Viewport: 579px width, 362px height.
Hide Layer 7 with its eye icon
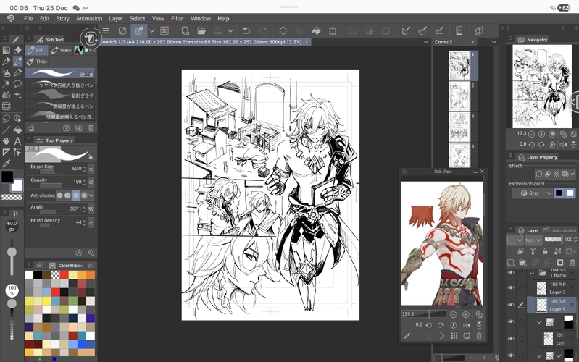511,287
